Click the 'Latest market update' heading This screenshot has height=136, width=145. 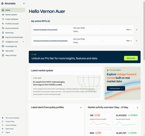coord(42,70)
